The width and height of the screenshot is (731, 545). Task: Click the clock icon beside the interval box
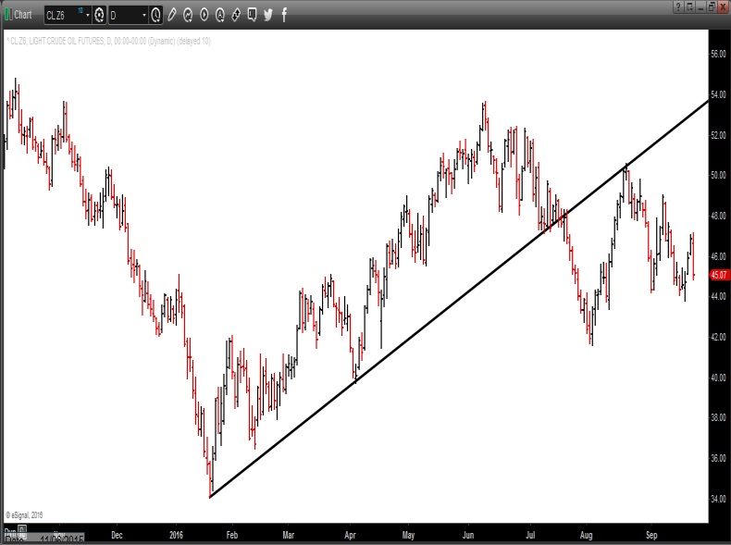tap(155, 15)
